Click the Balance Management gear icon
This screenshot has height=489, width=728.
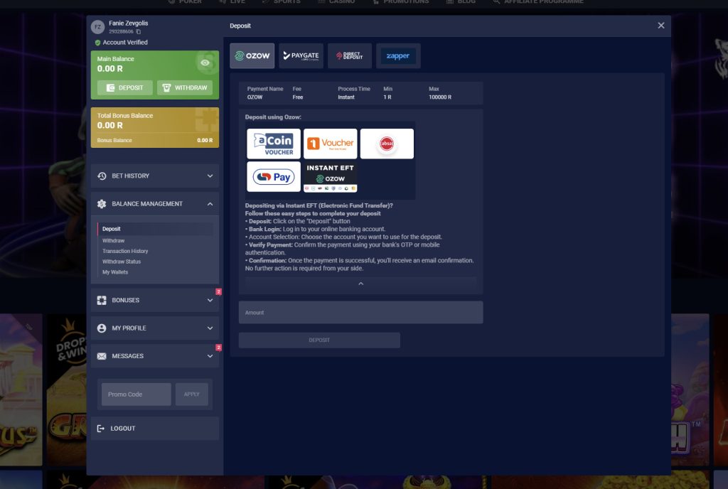(102, 204)
